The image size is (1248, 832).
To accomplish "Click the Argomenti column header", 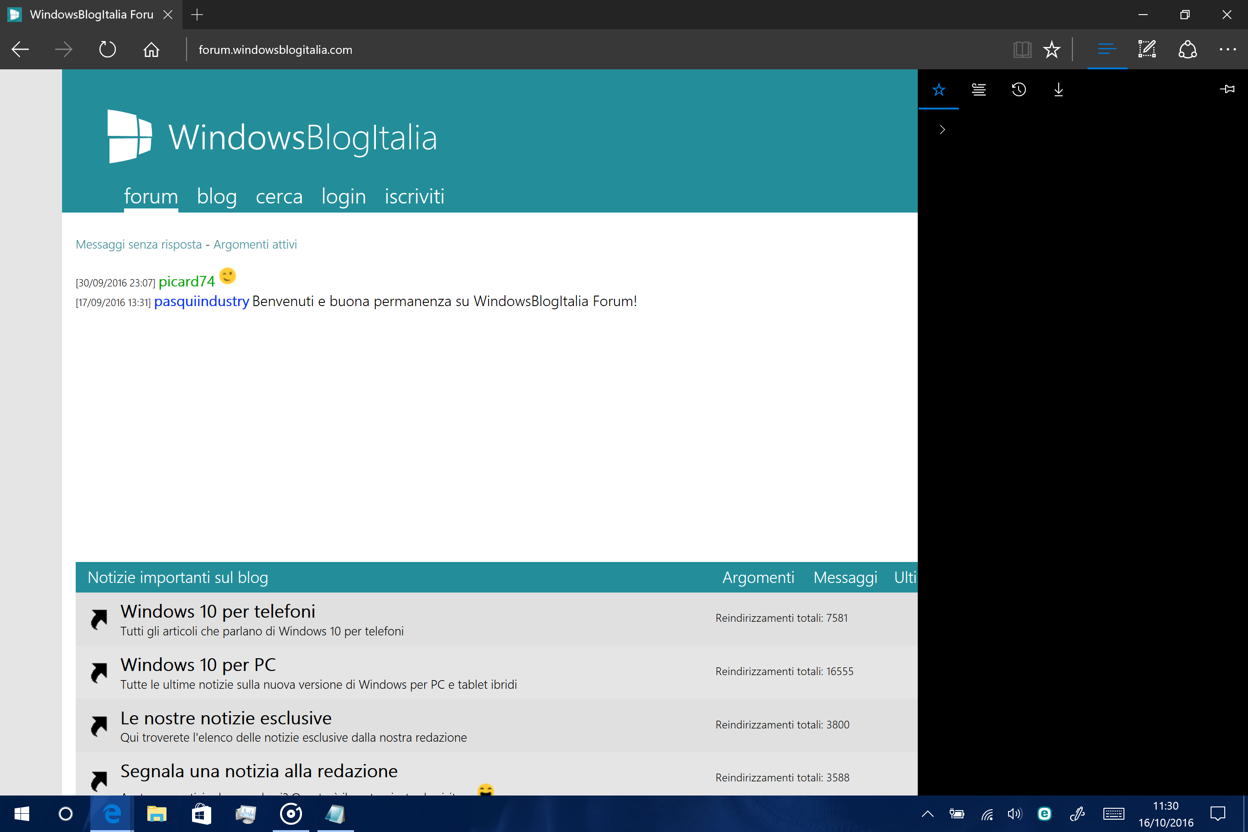I will click(758, 577).
